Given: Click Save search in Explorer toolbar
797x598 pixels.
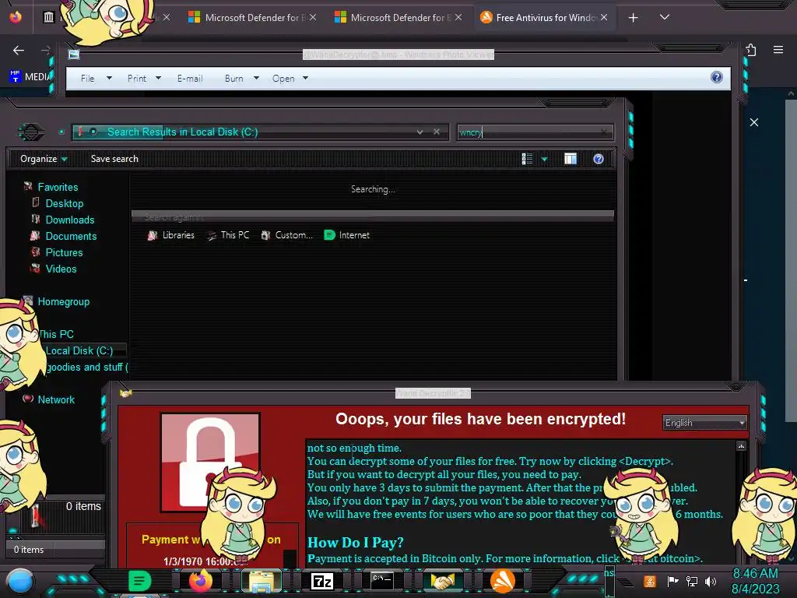Looking at the screenshot, I should [x=114, y=159].
